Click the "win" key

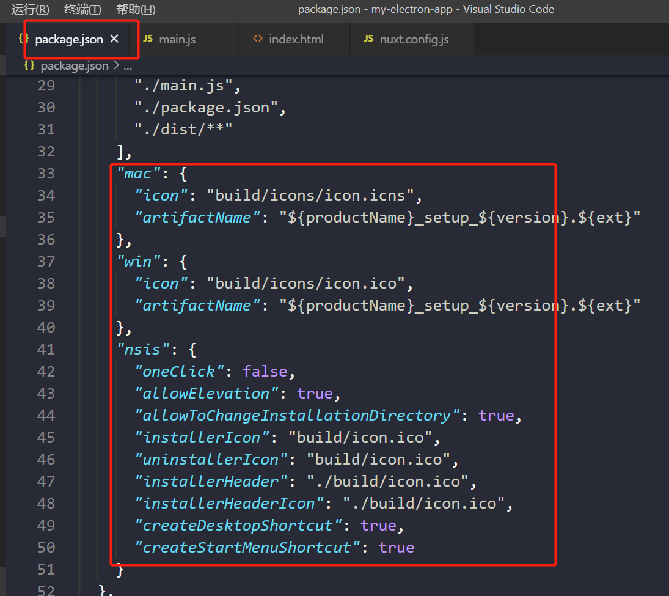click(x=139, y=261)
